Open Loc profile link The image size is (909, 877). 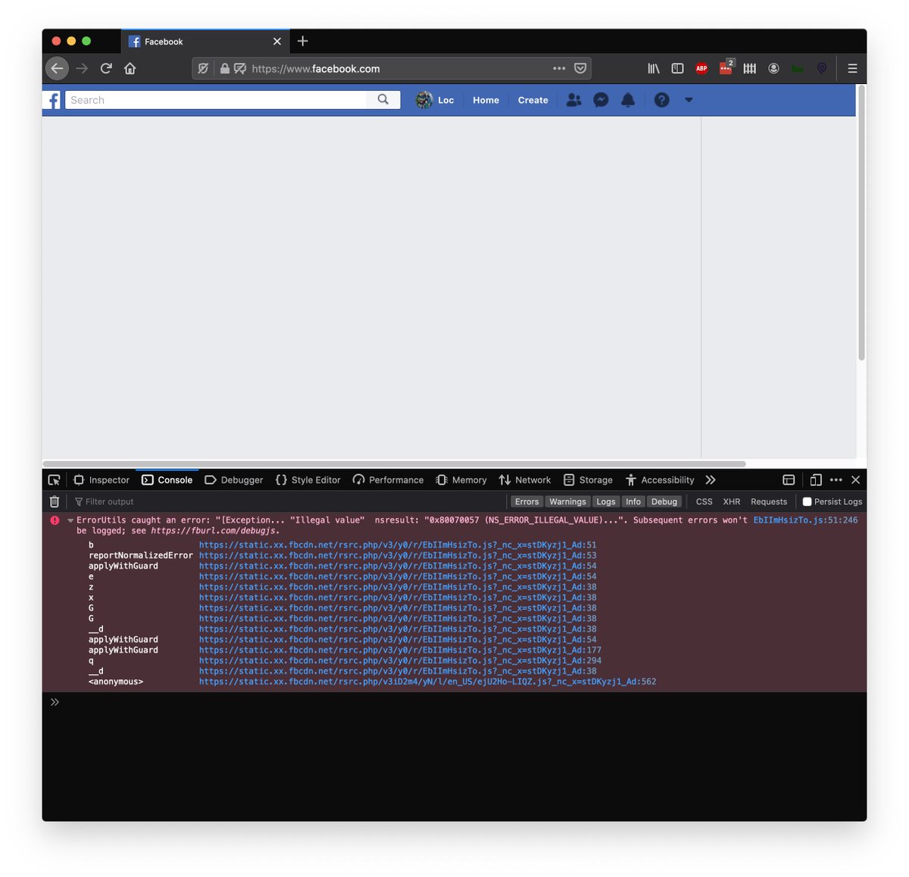click(x=436, y=100)
